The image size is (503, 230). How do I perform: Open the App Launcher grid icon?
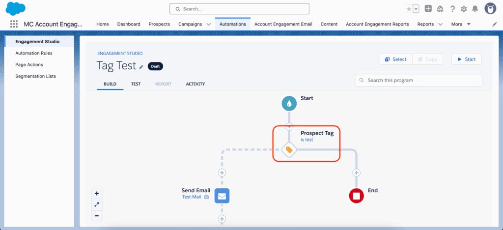(14, 24)
